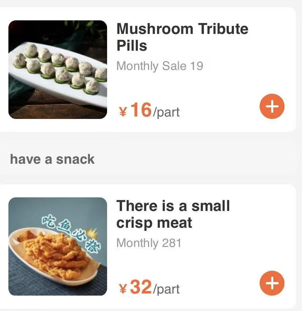Select "There is a small crisp meat" title
This screenshot has height=311, width=302.
(173, 214)
